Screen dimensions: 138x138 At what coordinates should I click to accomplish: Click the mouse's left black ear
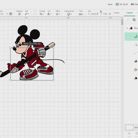(23, 30)
